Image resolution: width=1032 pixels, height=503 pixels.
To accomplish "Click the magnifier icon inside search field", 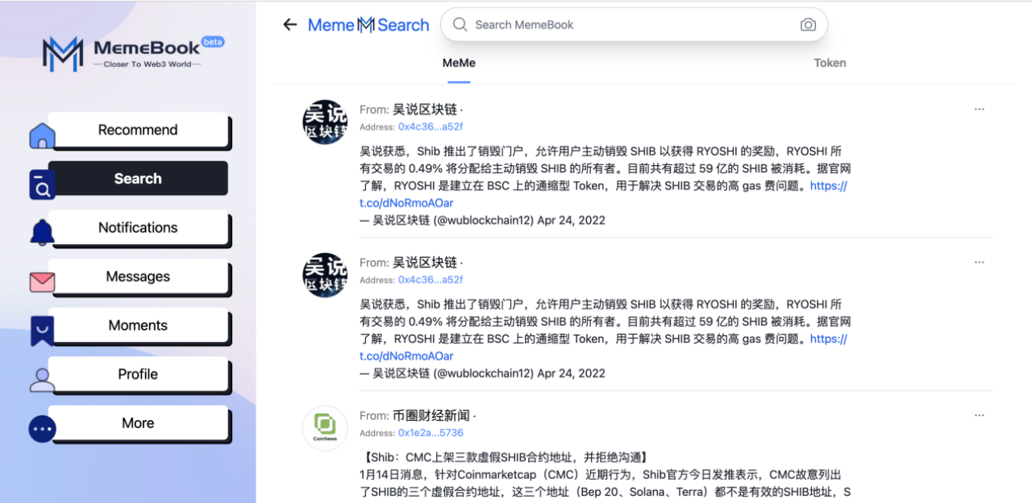I will click(460, 25).
